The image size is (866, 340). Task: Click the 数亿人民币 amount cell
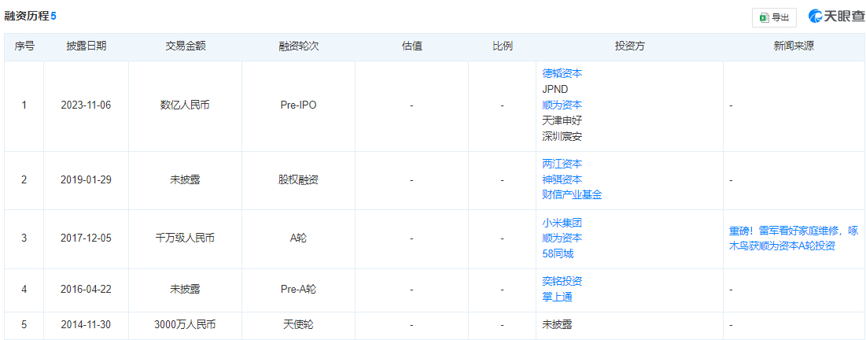[186, 105]
